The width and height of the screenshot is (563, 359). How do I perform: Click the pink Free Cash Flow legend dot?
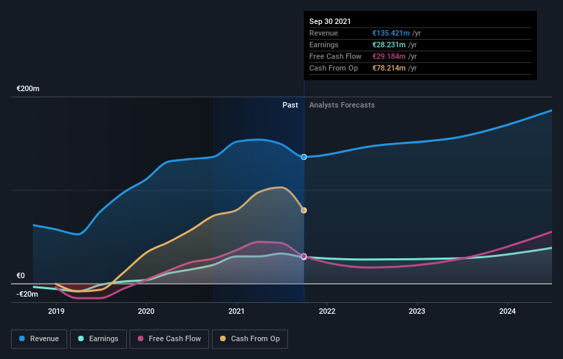tap(141, 338)
